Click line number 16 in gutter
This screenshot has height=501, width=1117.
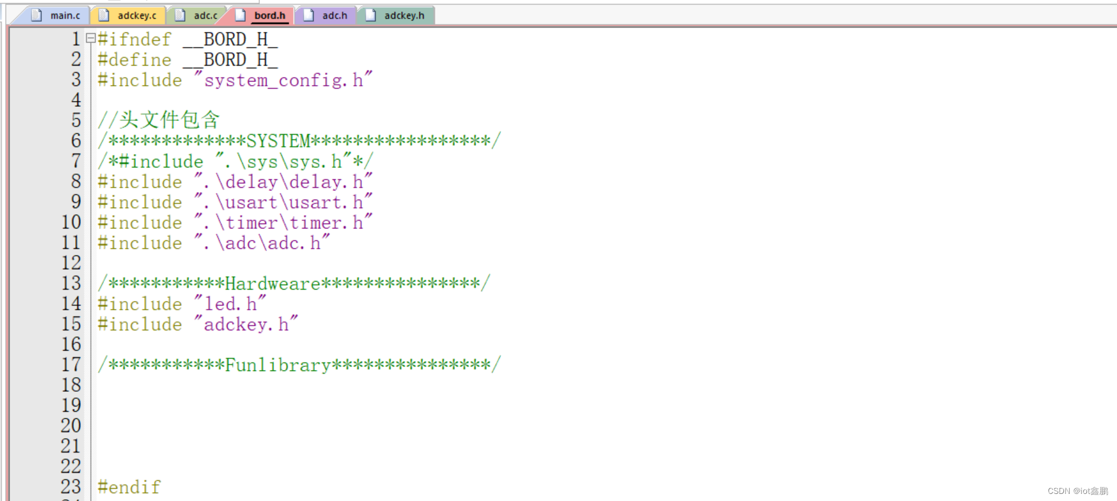click(71, 345)
